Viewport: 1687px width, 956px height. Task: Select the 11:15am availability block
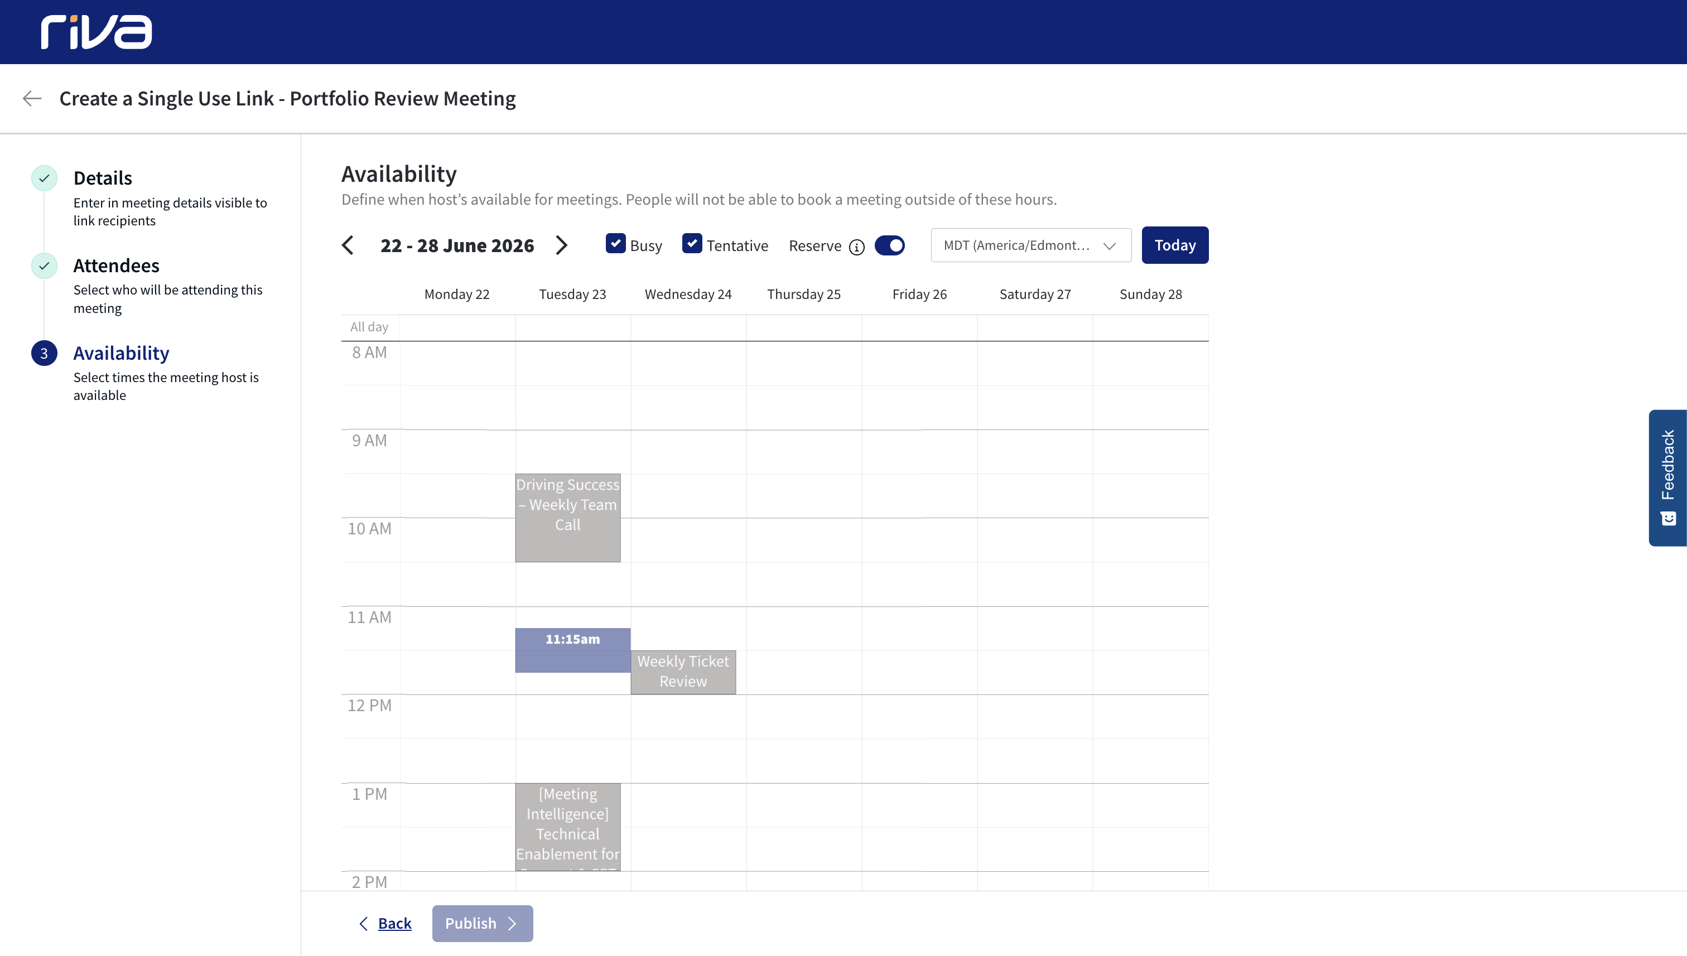click(572, 650)
